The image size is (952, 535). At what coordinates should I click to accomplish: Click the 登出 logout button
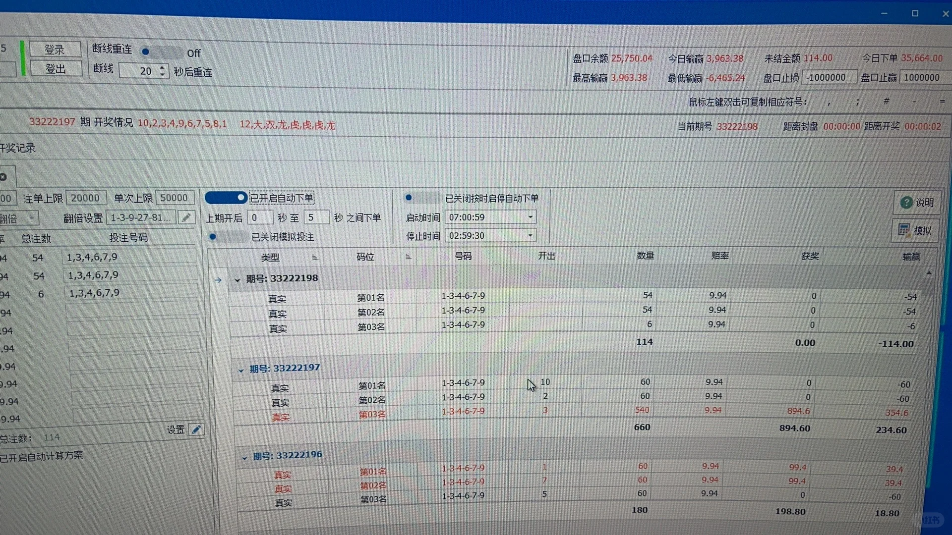(x=55, y=68)
